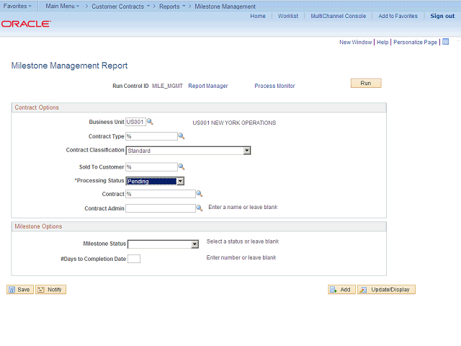Open Report Manager link

point(208,86)
